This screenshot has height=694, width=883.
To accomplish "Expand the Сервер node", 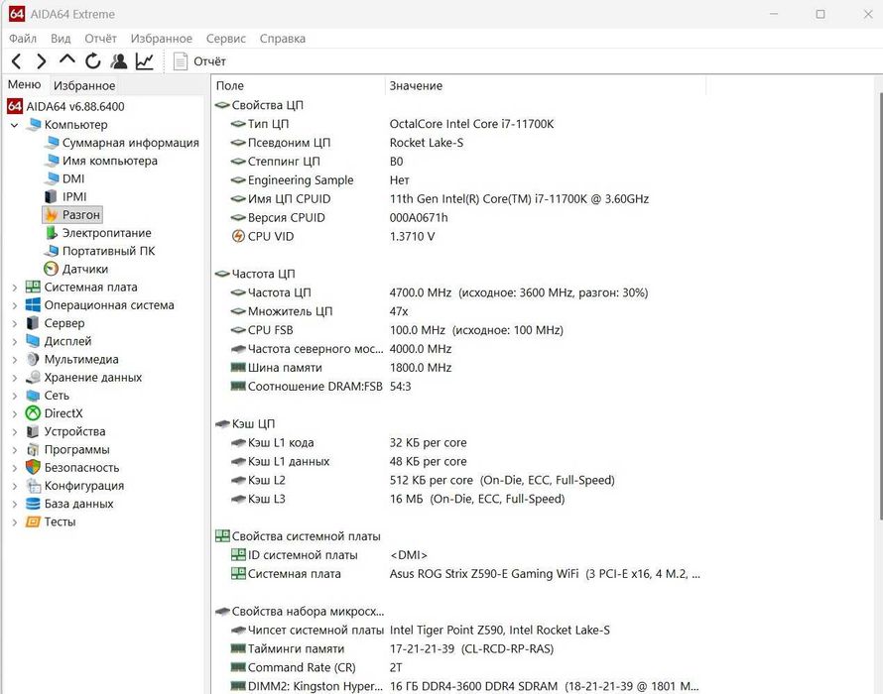I will point(15,323).
